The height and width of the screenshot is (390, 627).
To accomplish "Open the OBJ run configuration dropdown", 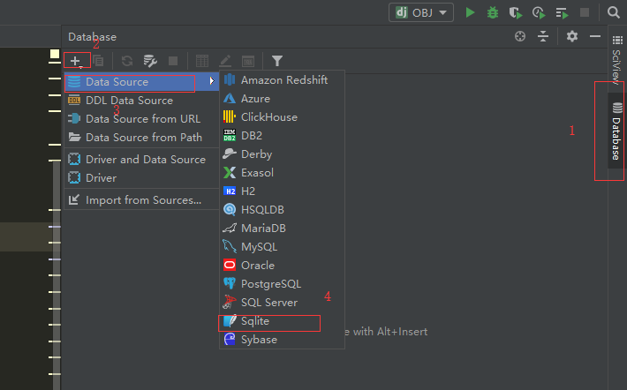I will 422,12.
